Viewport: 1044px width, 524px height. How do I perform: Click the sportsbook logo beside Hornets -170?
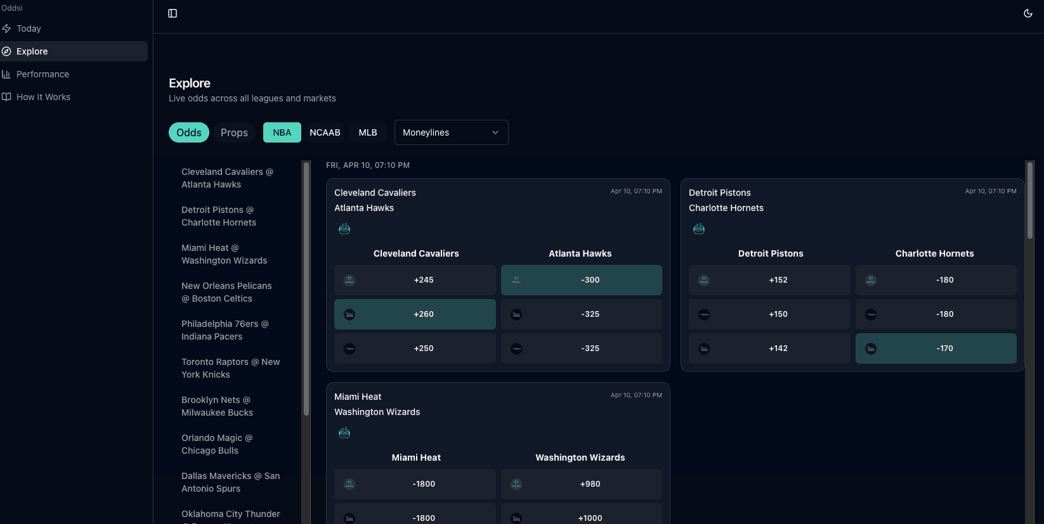coord(871,348)
